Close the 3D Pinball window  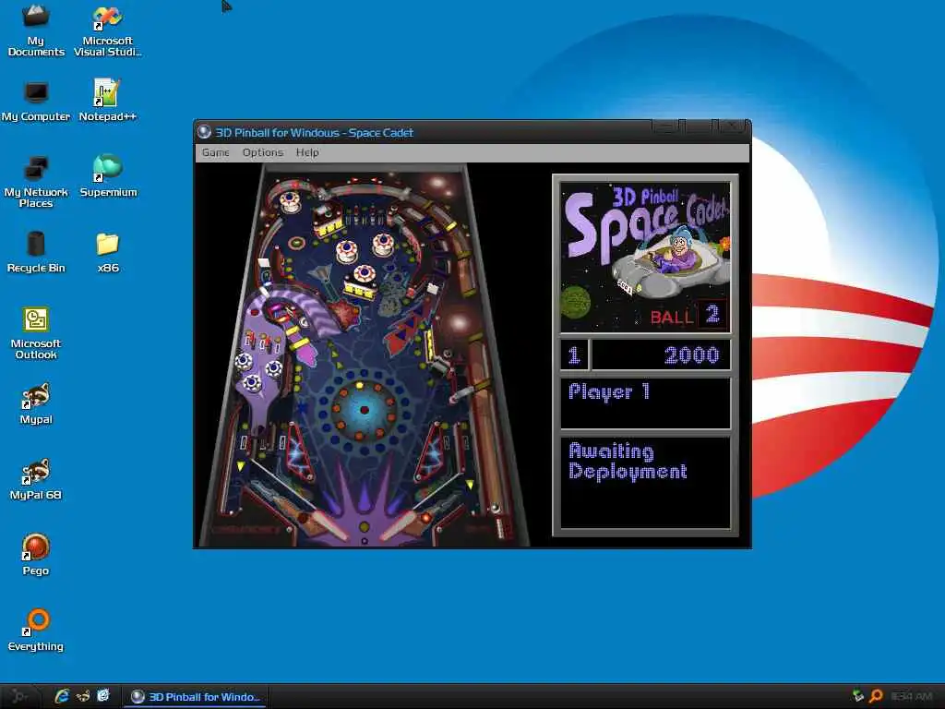731,126
